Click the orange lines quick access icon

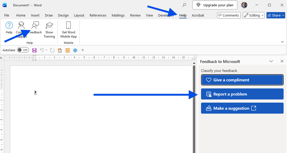point(68,50)
